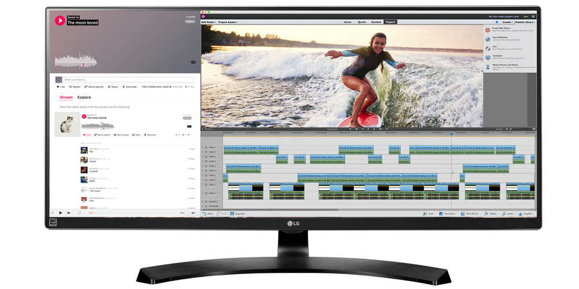Click the Download button under the comment box
579x289 pixels.
[129, 87]
